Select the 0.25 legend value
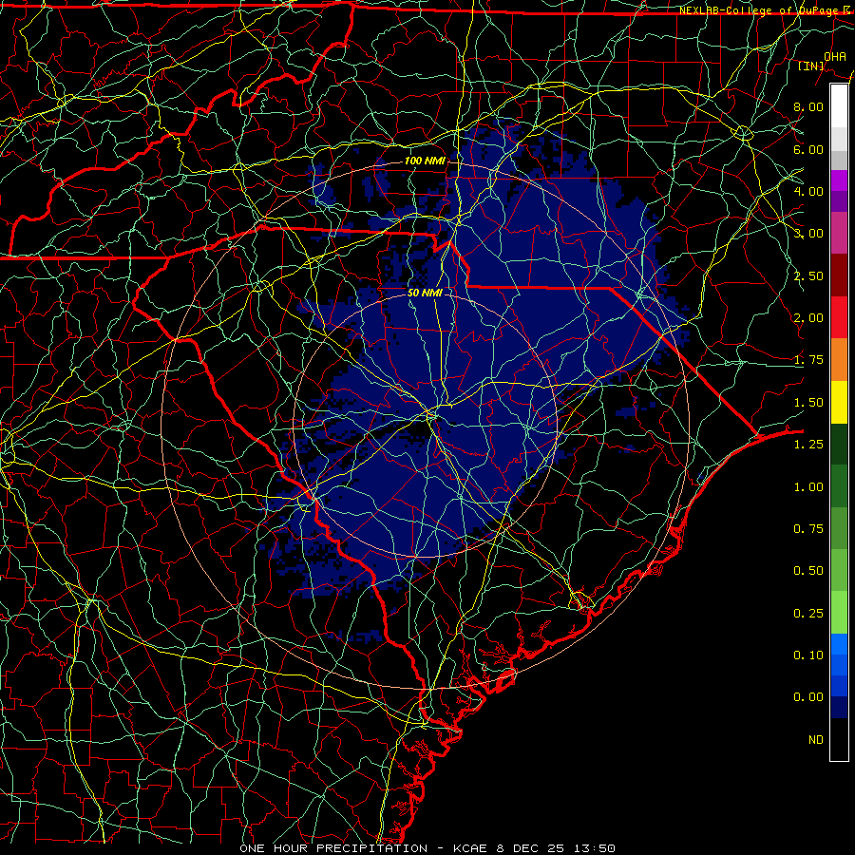The width and height of the screenshot is (855, 855). [808, 614]
